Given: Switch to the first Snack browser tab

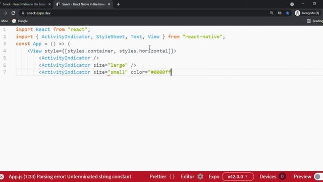Looking at the screenshot, I should click(x=24, y=4).
